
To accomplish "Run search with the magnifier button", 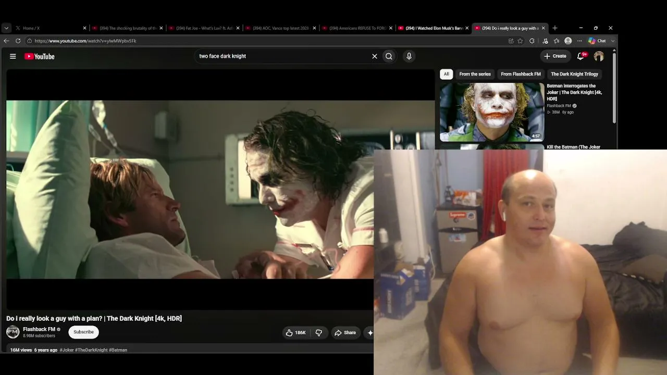I will [389, 56].
